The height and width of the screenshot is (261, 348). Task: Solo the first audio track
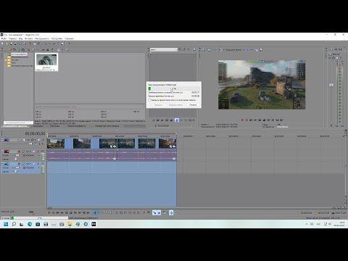coord(38,152)
